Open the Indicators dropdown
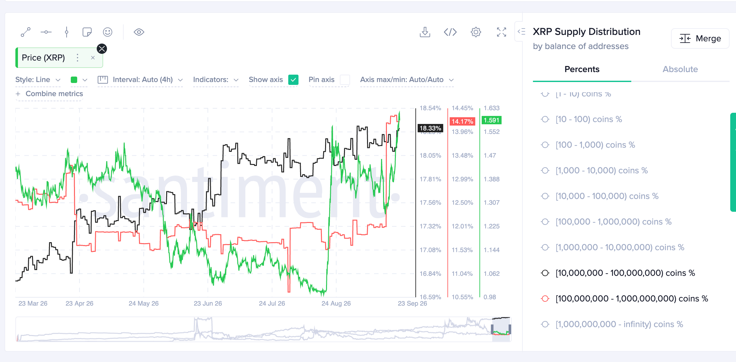This screenshot has height=362, width=736. [216, 80]
